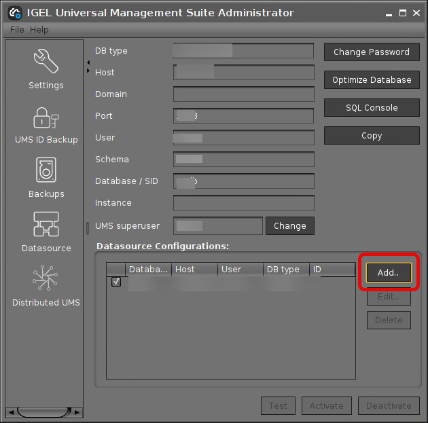Click the Add.. datasource button
Viewport: 428px width, 423px height.
coord(389,272)
